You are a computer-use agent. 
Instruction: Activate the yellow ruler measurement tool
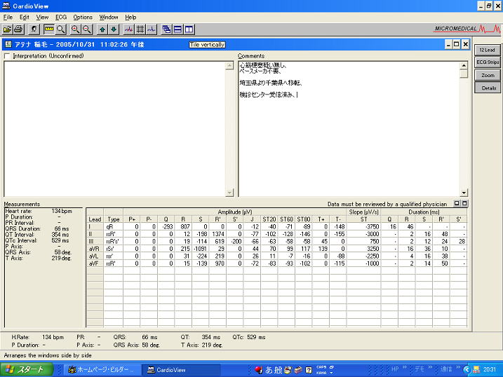coord(49,29)
